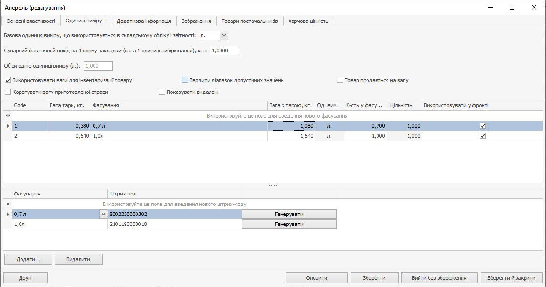Uncheck front usage for the 1,0л row

(483, 136)
